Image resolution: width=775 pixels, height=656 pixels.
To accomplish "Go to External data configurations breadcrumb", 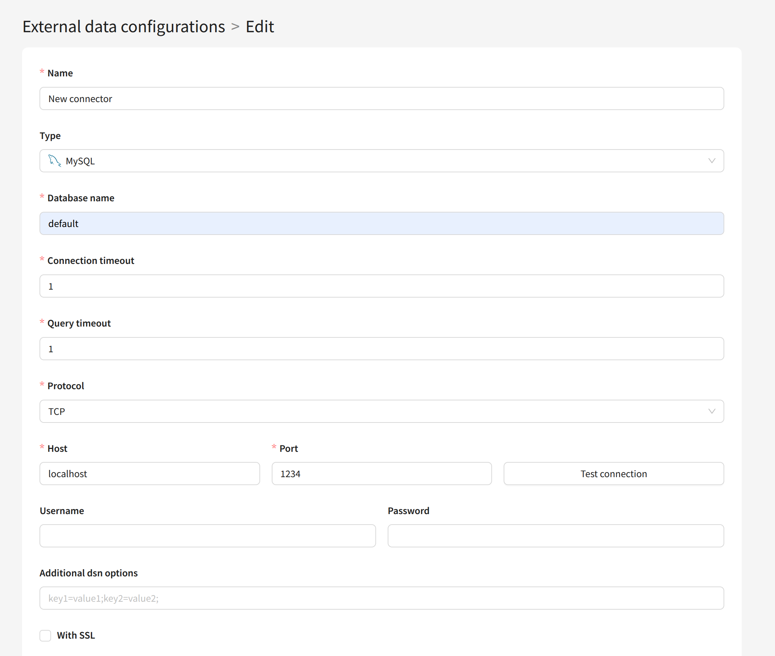I will click(124, 27).
